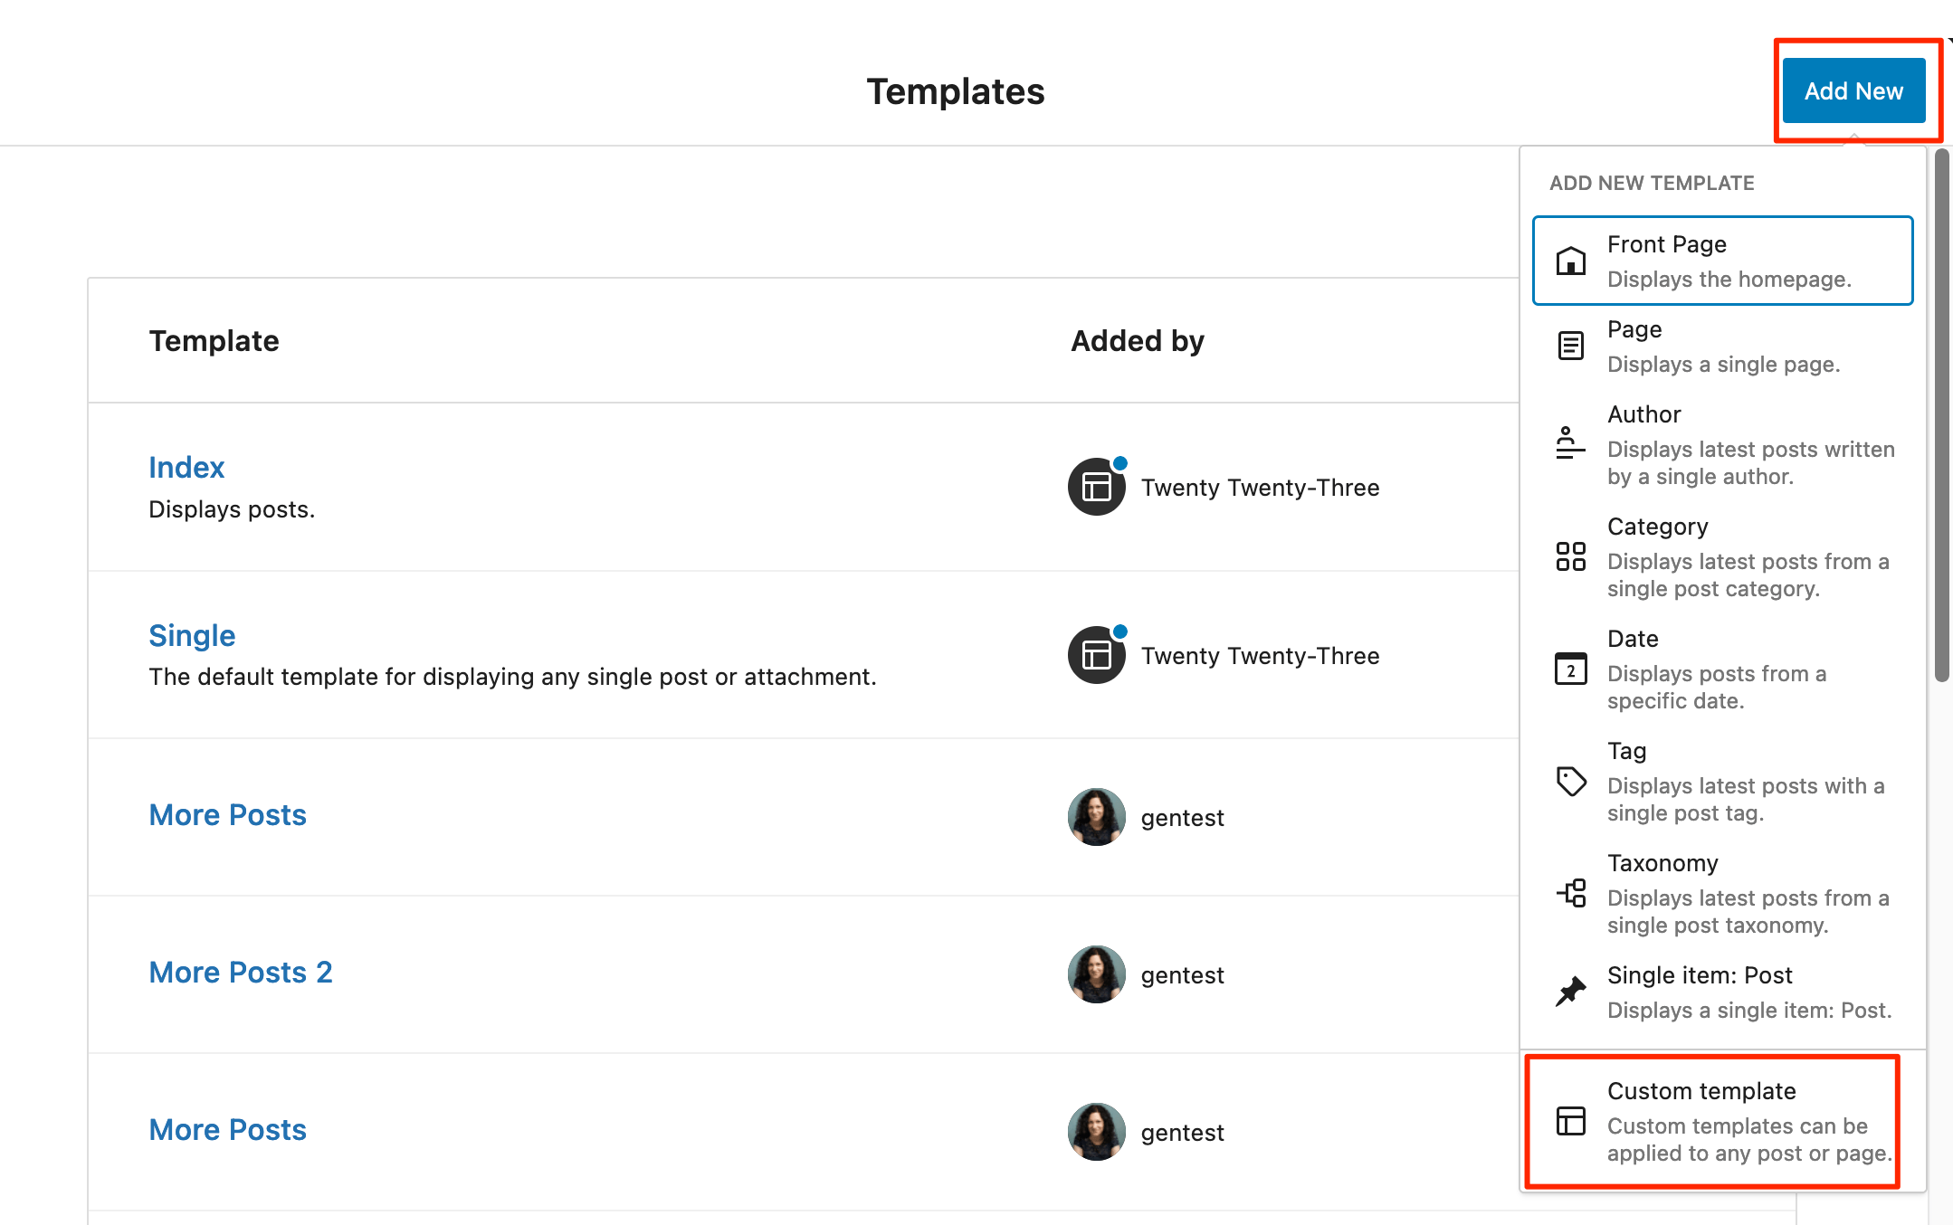Open the Single template link

pos(192,635)
